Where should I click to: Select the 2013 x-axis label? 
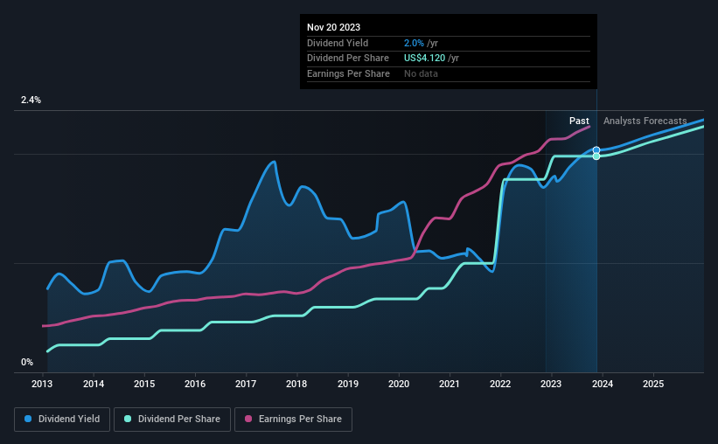tap(42, 384)
